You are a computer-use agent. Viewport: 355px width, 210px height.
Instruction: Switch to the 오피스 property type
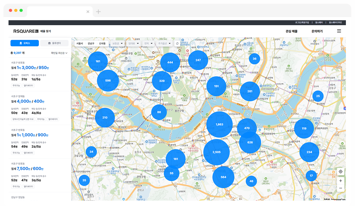(x=25, y=43)
